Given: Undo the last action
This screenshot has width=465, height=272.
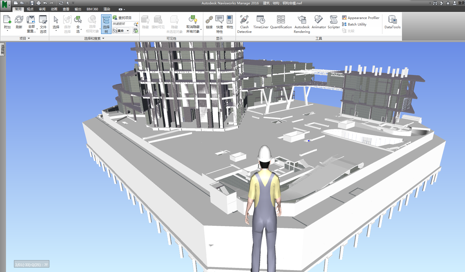Looking at the screenshot, I should coord(45,3).
